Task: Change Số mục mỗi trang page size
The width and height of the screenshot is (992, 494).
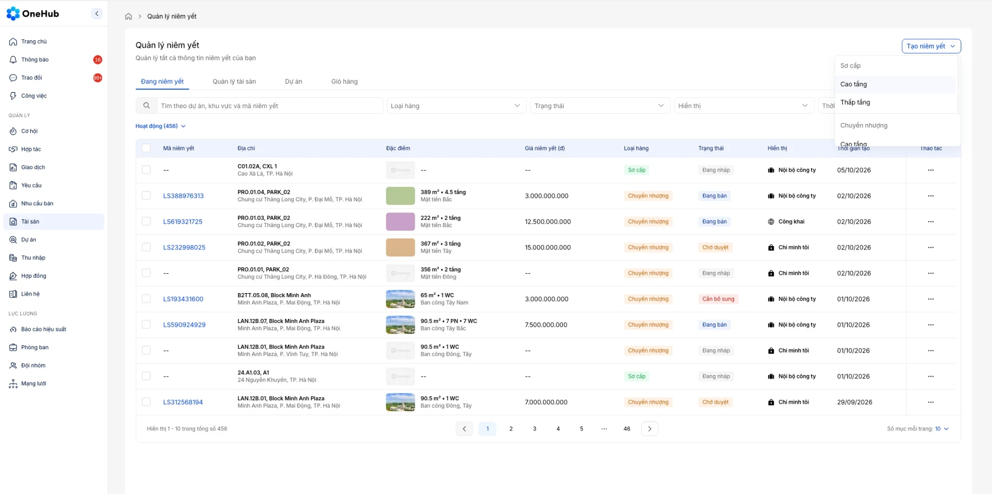Action: click(x=941, y=429)
